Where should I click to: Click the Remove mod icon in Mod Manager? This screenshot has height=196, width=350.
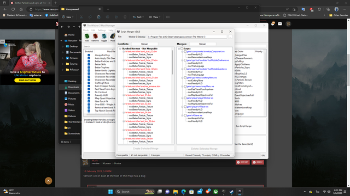point(95,38)
